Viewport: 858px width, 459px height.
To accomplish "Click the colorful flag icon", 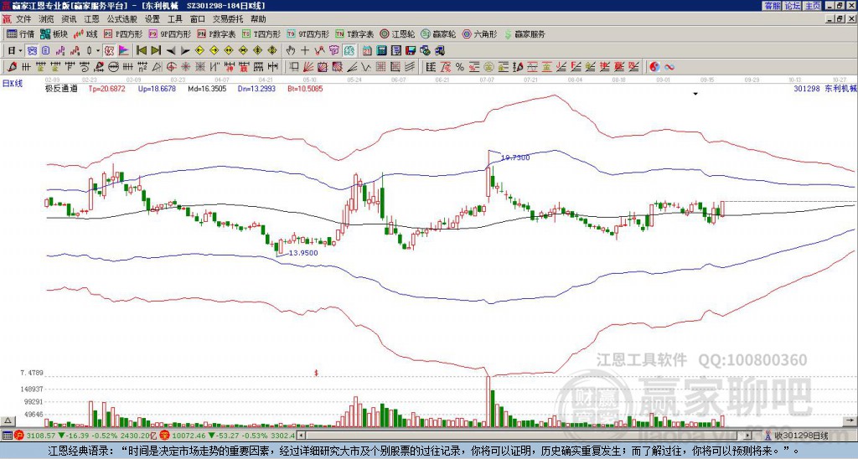I will point(124,51).
